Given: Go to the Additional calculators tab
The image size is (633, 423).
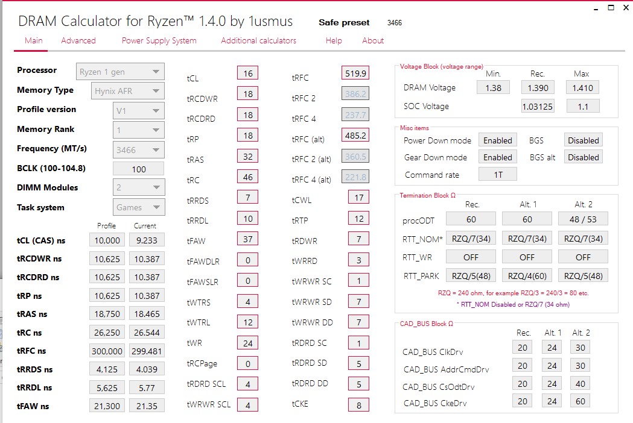Looking at the screenshot, I should tap(258, 41).
